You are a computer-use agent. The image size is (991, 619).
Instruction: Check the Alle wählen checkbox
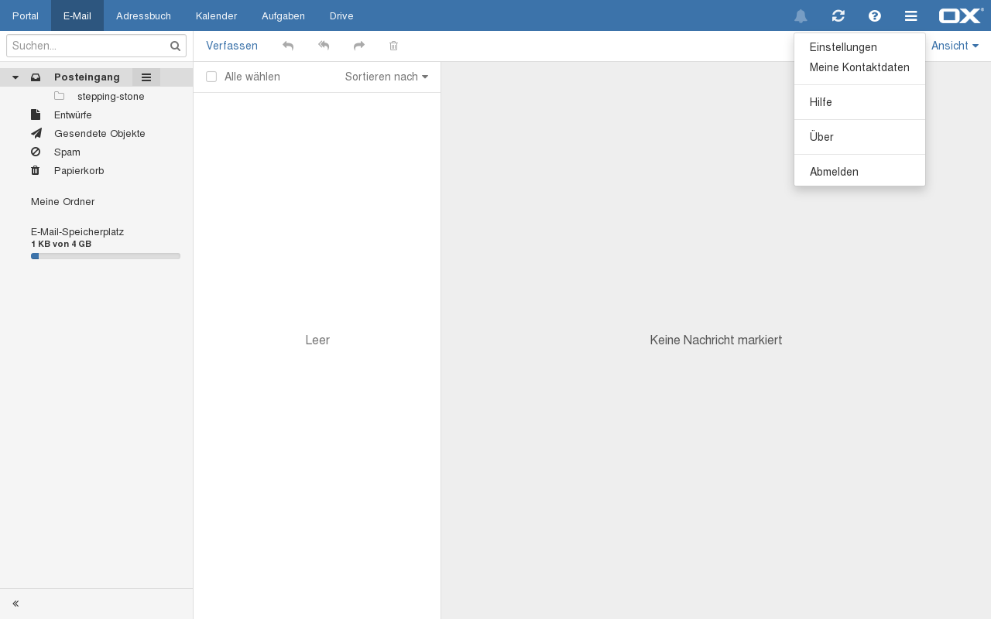point(211,77)
